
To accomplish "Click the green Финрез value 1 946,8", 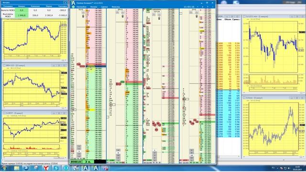I will (x=22, y=15).
